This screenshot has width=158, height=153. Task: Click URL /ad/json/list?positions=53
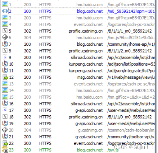tap(131, 64)
